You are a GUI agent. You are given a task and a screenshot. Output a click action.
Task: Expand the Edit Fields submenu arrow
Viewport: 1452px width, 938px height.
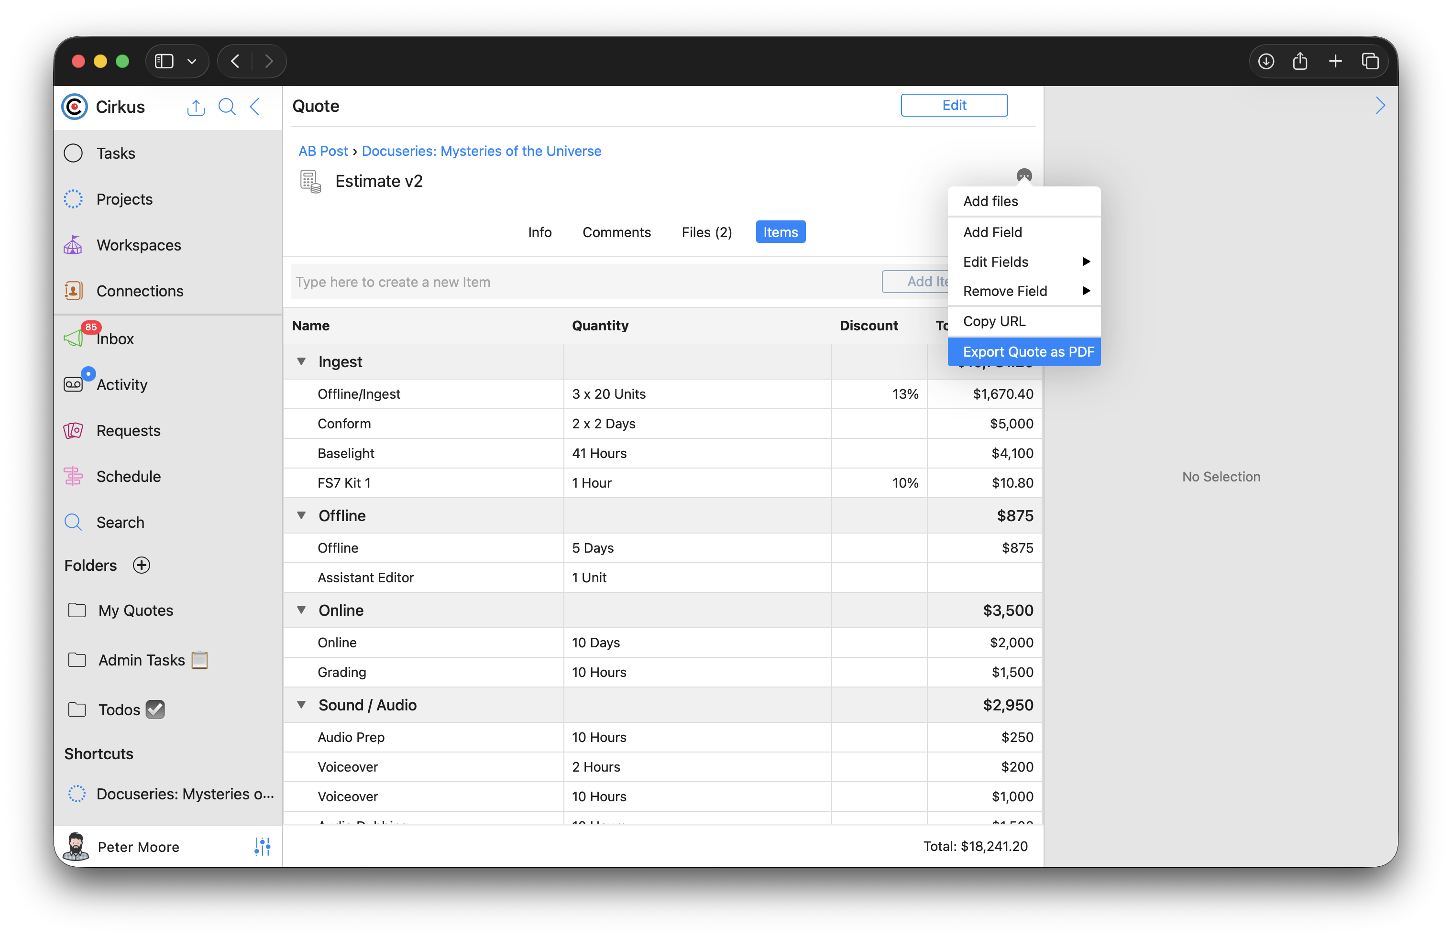click(x=1086, y=262)
